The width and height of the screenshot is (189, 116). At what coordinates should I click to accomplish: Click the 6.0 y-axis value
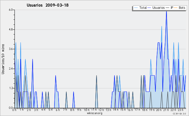pyautogui.click(x=11, y=10)
